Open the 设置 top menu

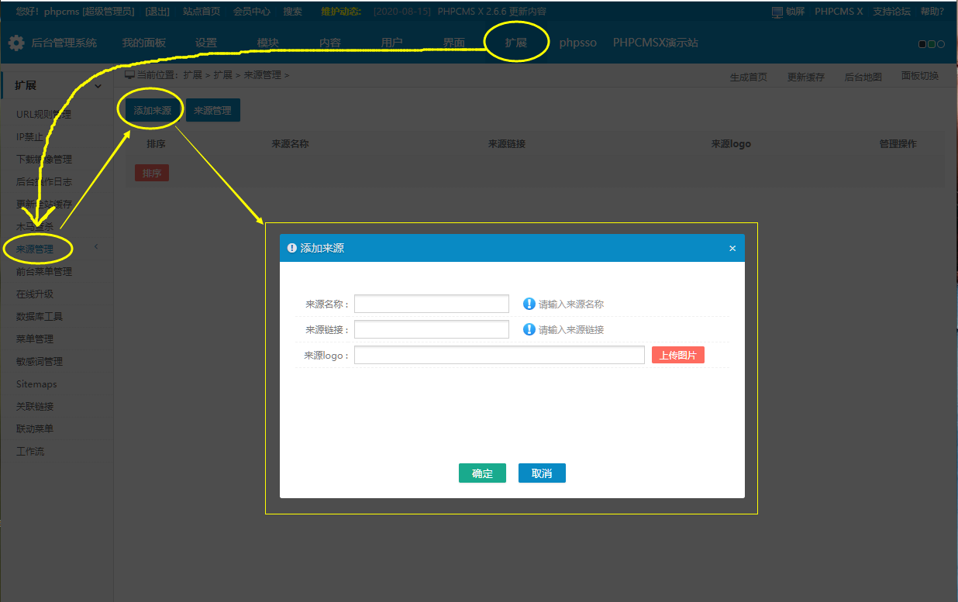[x=206, y=43]
